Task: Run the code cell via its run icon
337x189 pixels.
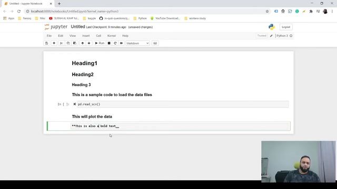Action: click(x=75, y=104)
